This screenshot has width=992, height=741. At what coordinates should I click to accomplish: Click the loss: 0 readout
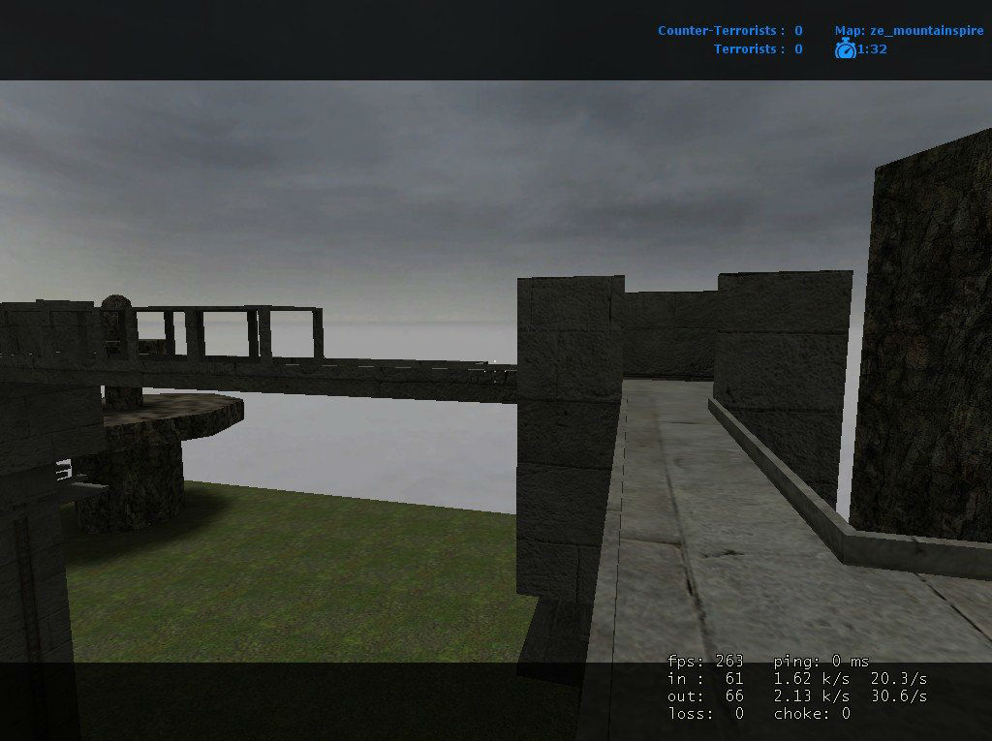pos(705,714)
